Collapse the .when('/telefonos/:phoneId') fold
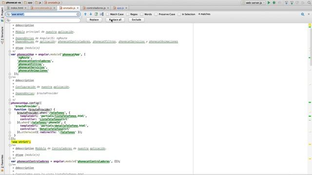 (x=10, y=122)
